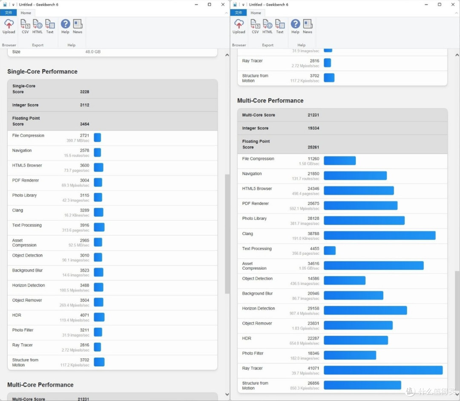The height and width of the screenshot is (401, 460).
Task: Click multi-core Object Detection score 14586
Action: click(x=313, y=279)
